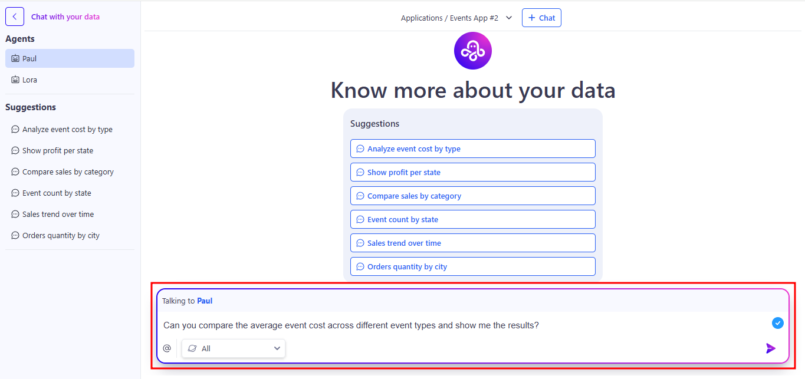
Task: Click center Analyze event cost by type button
Action: coord(472,149)
